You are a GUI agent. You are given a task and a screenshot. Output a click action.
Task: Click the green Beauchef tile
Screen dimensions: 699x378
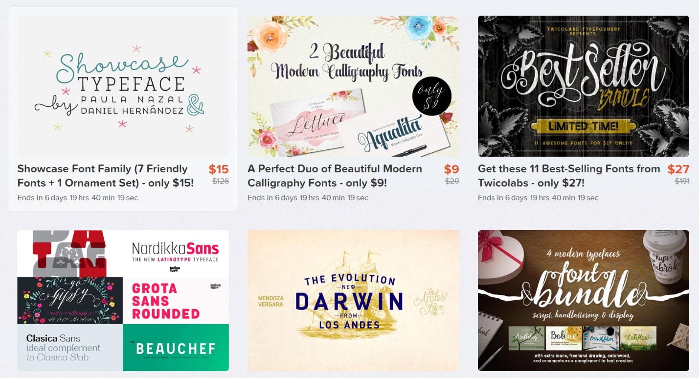[x=176, y=348]
